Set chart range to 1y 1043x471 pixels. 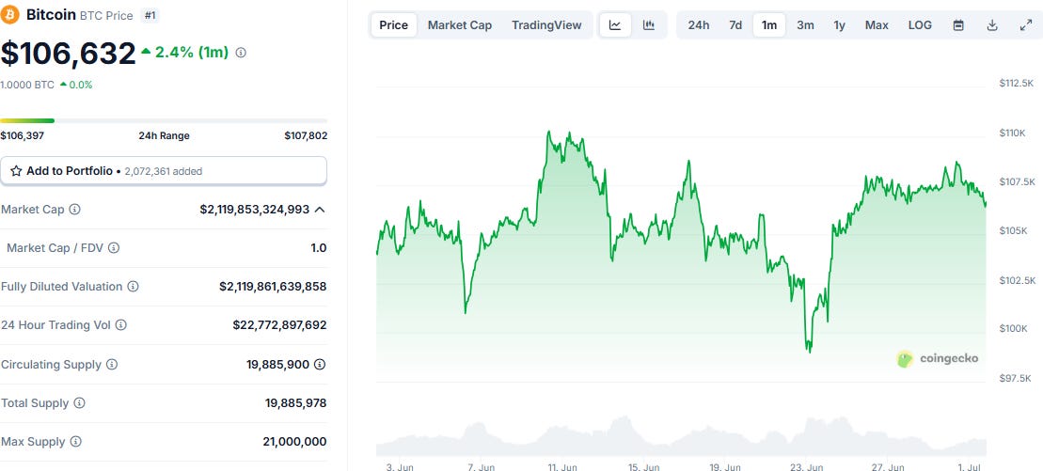[x=840, y=25]
